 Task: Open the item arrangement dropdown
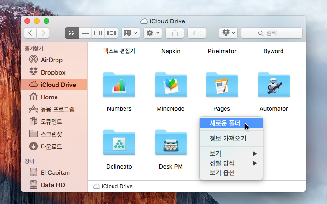tap(131, 33)
